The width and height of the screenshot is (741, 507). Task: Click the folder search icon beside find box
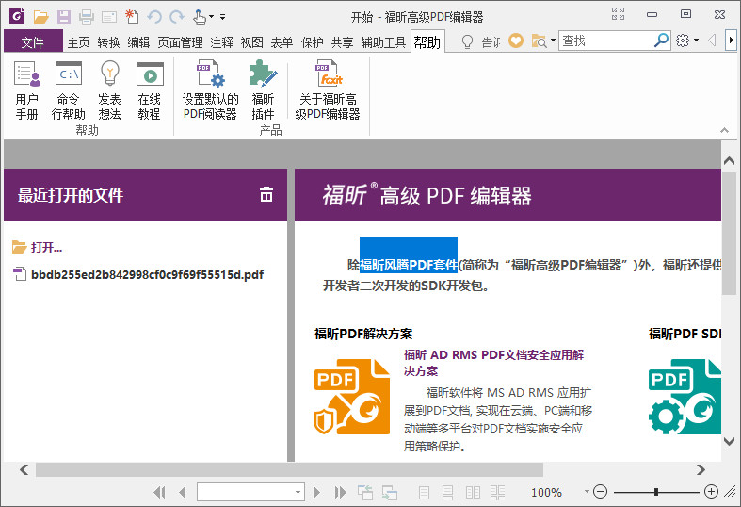[x=539, y=41]
